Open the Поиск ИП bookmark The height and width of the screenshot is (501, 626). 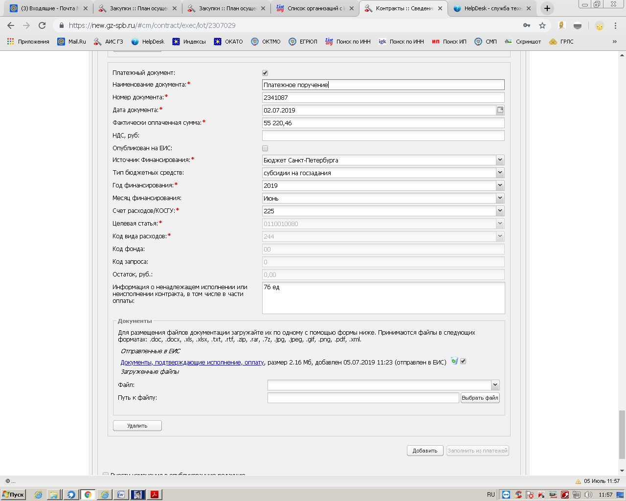tap(449, 42)
